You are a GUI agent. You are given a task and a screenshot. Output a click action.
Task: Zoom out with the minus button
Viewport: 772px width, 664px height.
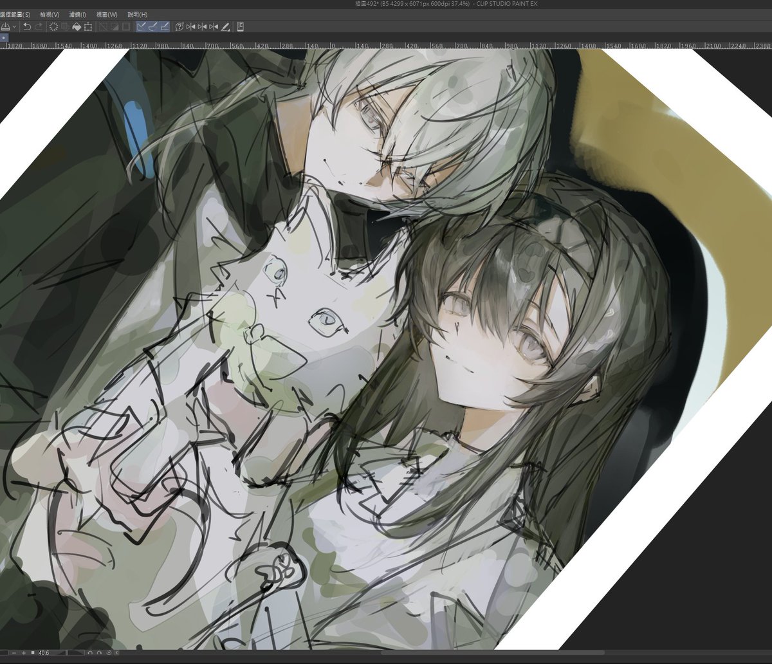tap(14, 652)
